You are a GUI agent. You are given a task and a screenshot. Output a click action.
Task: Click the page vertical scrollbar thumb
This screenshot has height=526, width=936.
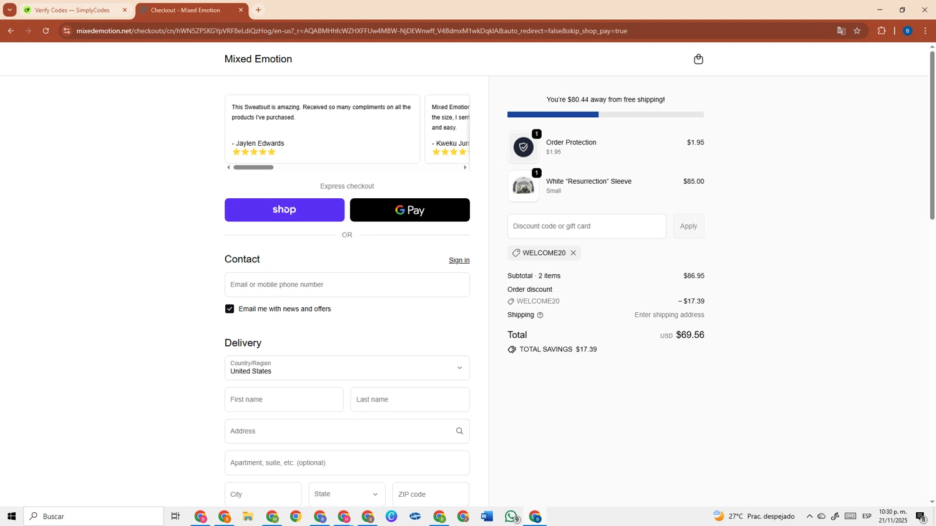point(932,135)
